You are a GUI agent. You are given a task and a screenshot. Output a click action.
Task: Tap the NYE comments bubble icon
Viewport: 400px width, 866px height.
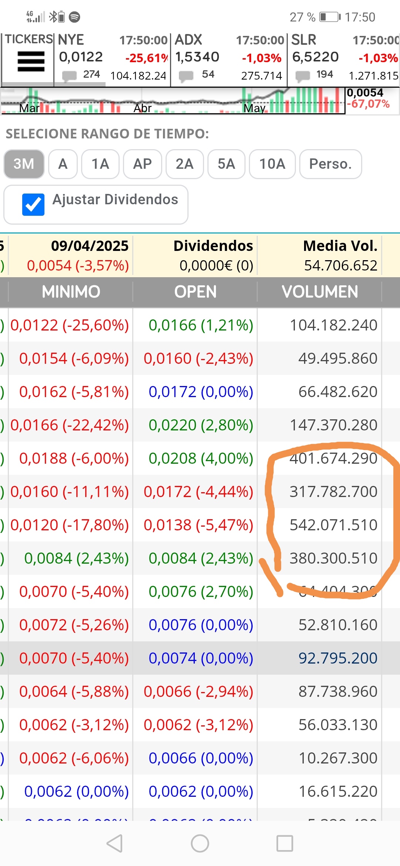click(69, 76)
